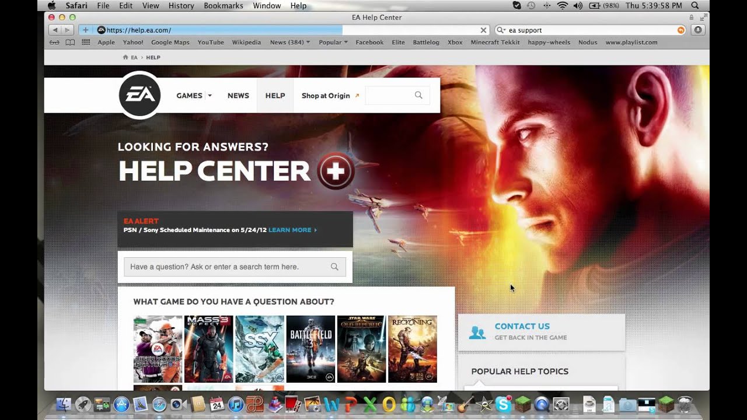The width and height of the screenshot is (747, 420).
Task: Launch GarageBand guitar icon in the Dock
Action: click(465, 404)
